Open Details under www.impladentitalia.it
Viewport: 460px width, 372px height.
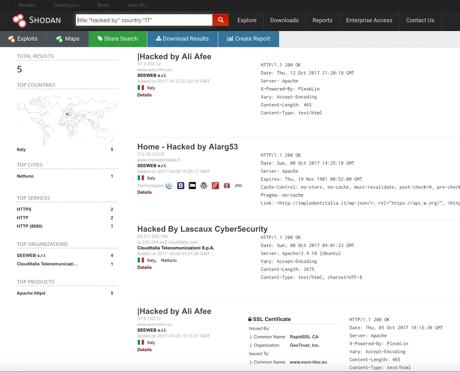coord(144,192)
